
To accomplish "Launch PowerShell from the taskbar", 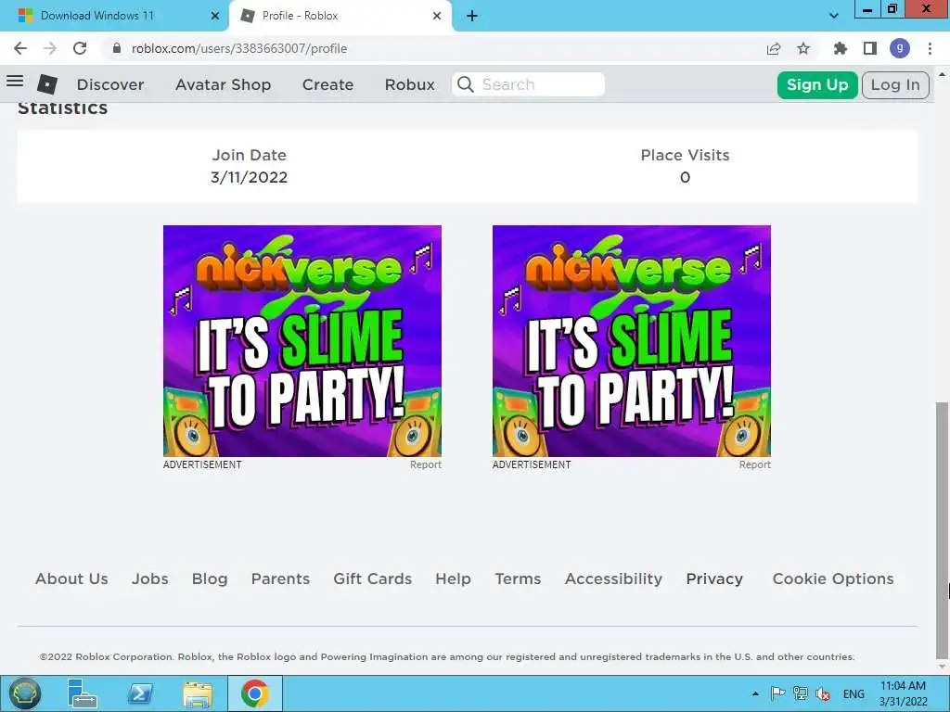I will pos(140,693).
